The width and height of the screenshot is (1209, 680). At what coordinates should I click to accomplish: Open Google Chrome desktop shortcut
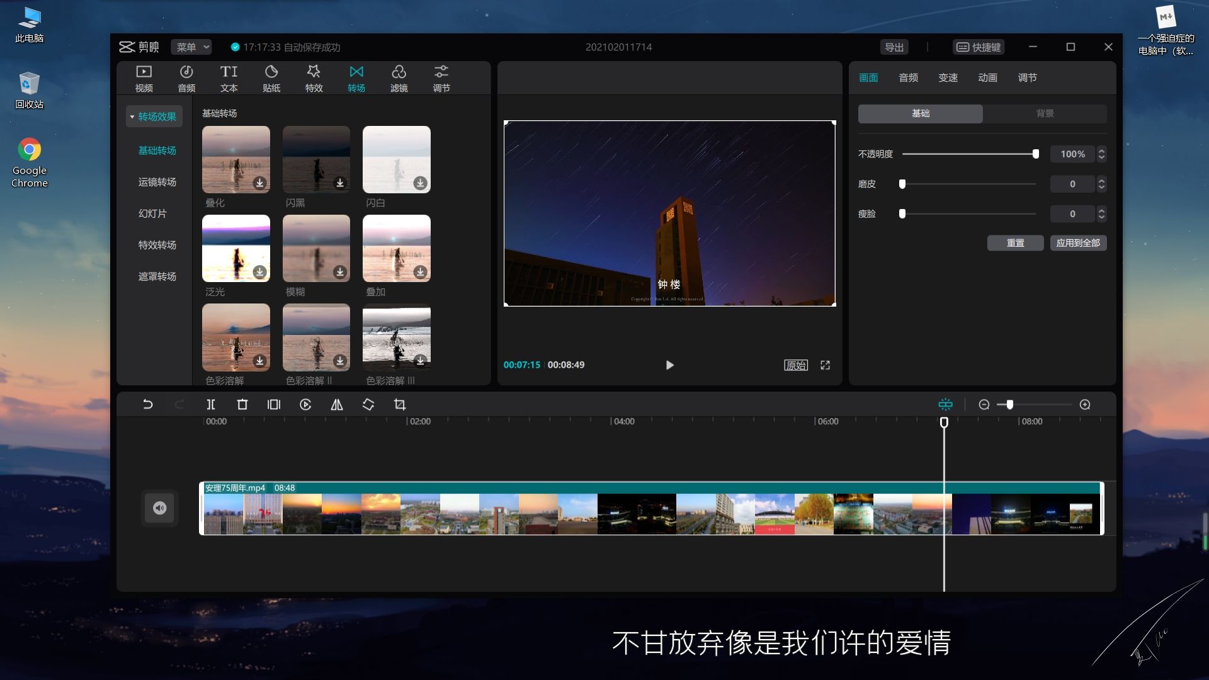(30, 162)
